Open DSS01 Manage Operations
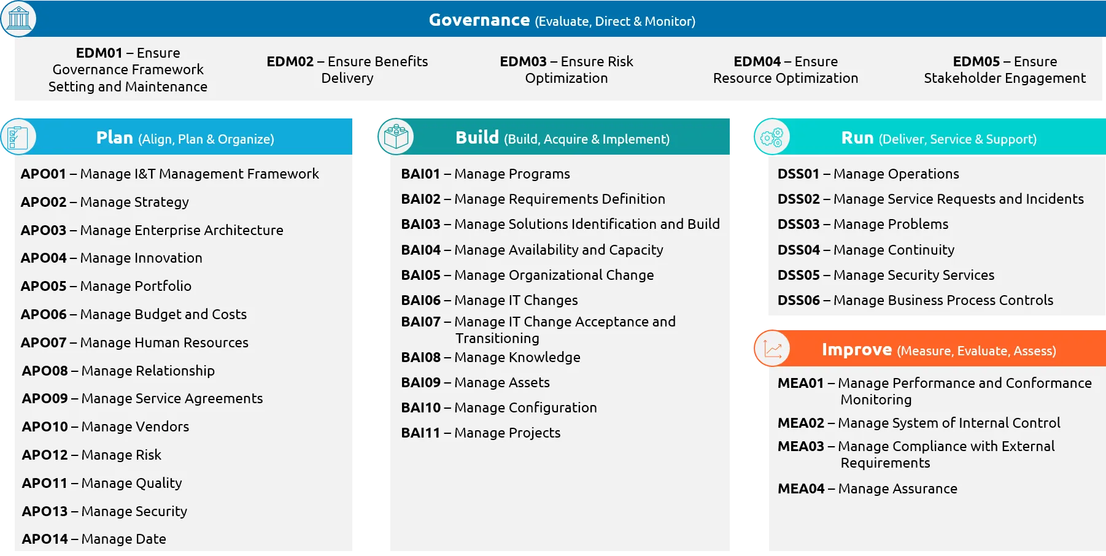Viewport: 1106px width, 556px height. pyautogui.click(x=868, y=174)
